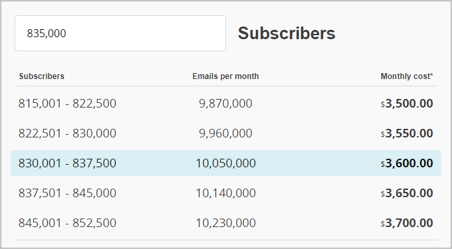Viewport: 452px width, 249px height.
Task: Click the Monthly cost* column header
Action: 407,76
